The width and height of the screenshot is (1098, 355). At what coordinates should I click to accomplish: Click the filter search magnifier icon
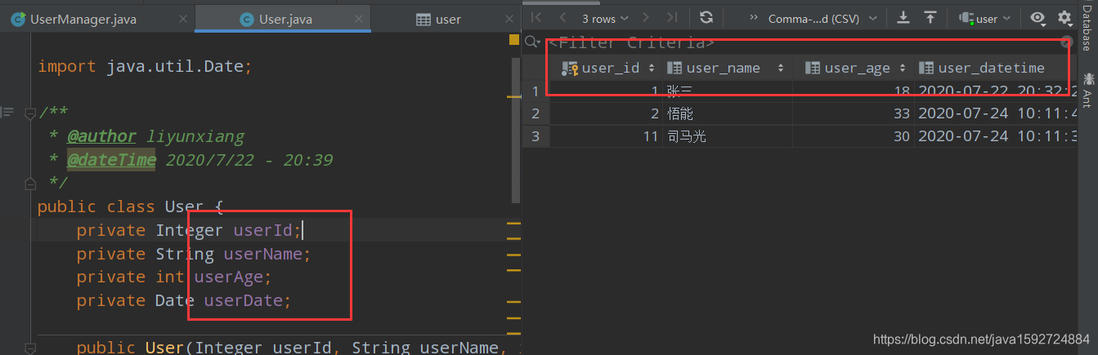point(533,42)
